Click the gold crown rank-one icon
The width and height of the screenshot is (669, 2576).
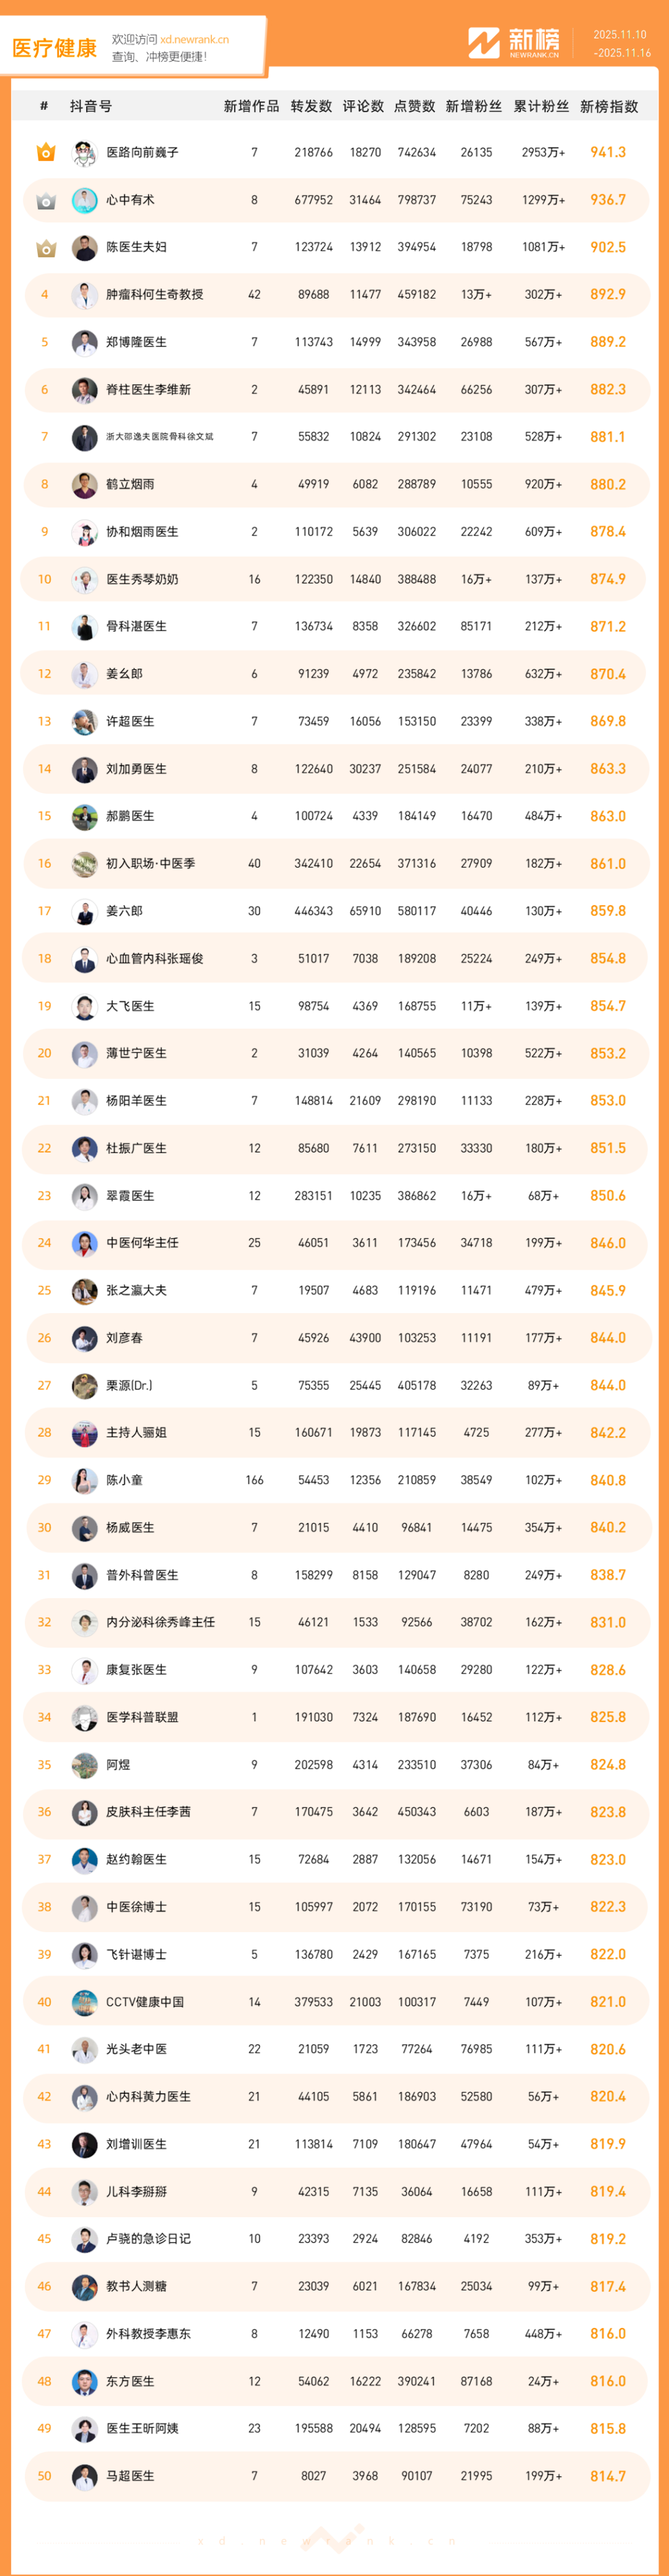[x=45, y=152]
